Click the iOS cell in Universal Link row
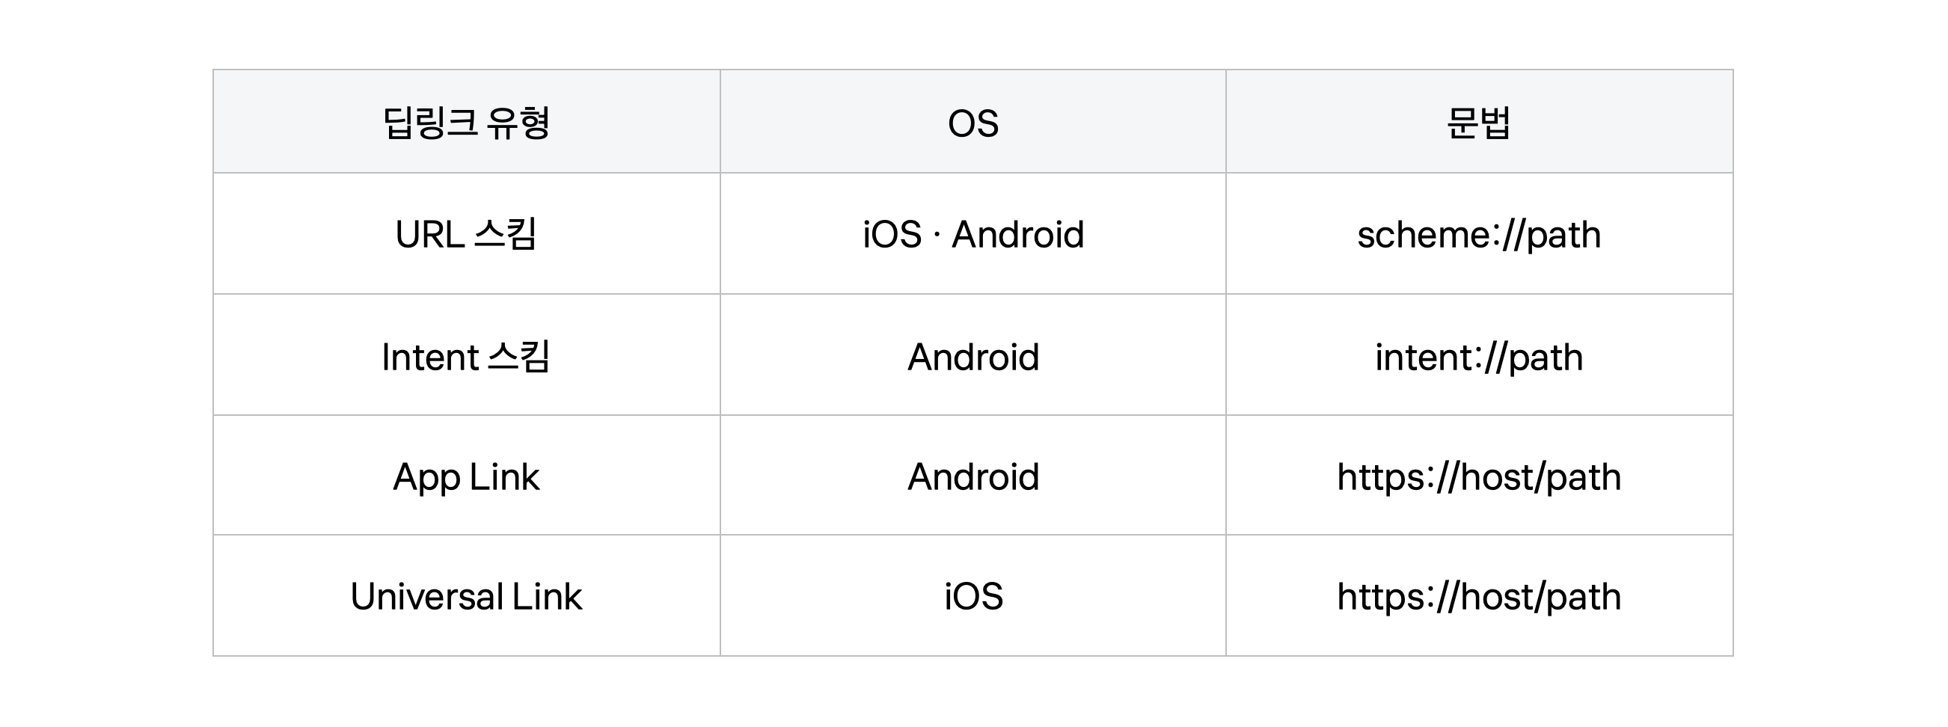 coord(973,596)
